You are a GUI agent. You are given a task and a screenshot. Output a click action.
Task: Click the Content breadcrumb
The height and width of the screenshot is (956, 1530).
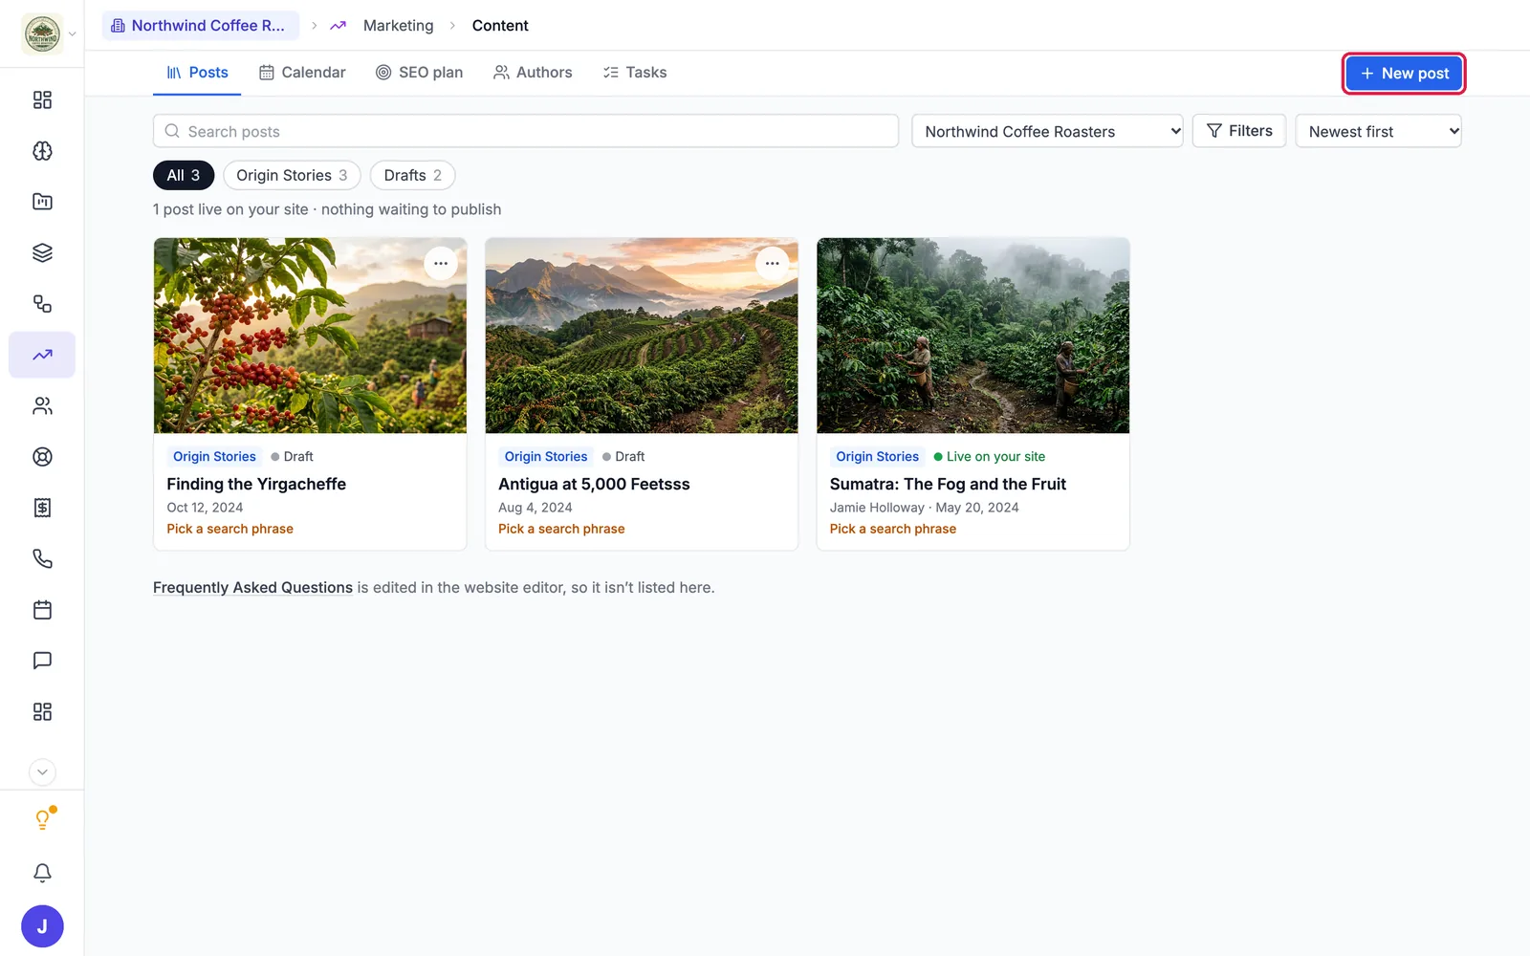500,26
